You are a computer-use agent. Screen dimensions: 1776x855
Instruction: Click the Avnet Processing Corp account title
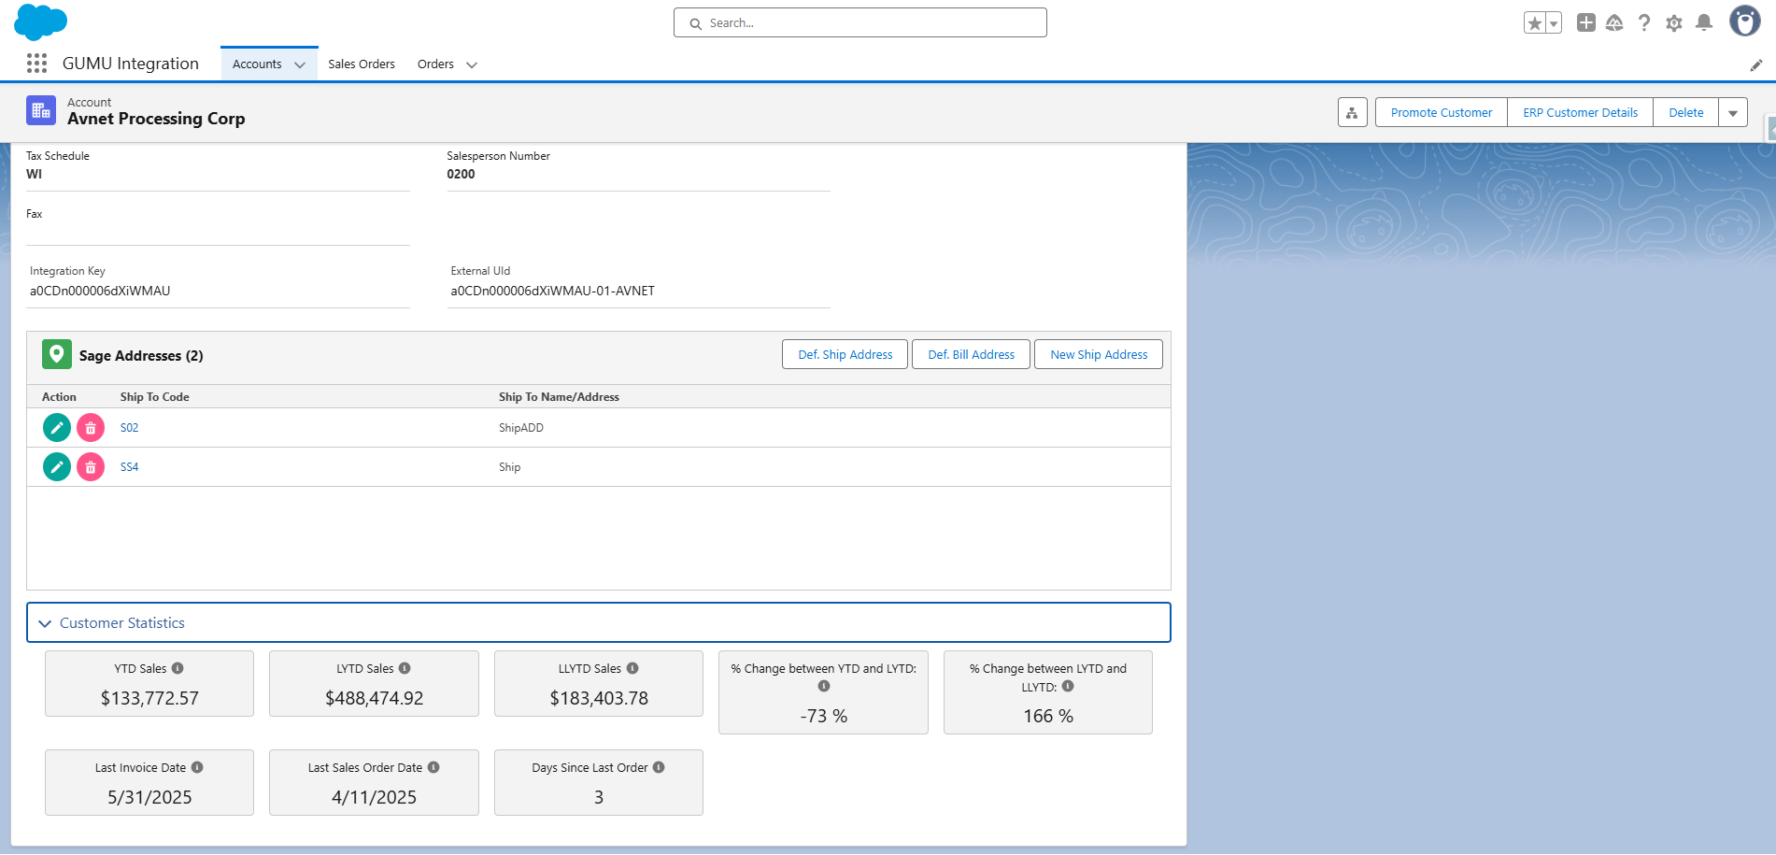pyautogui.click(x=156, y=119)
